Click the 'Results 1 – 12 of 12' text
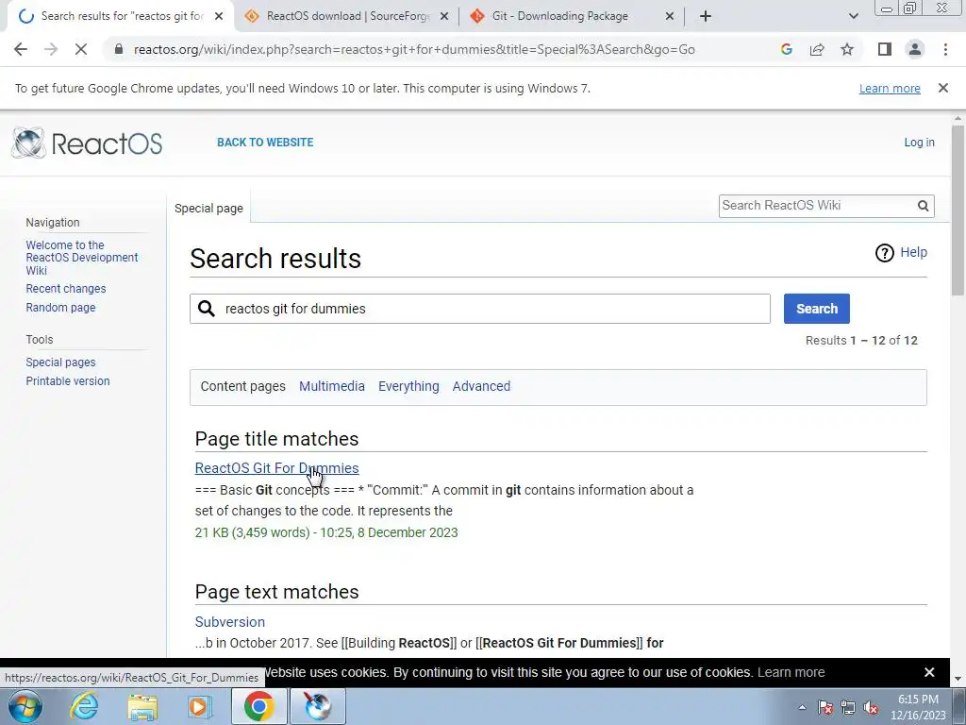The image size is (966, 725). tap(861, 340)
